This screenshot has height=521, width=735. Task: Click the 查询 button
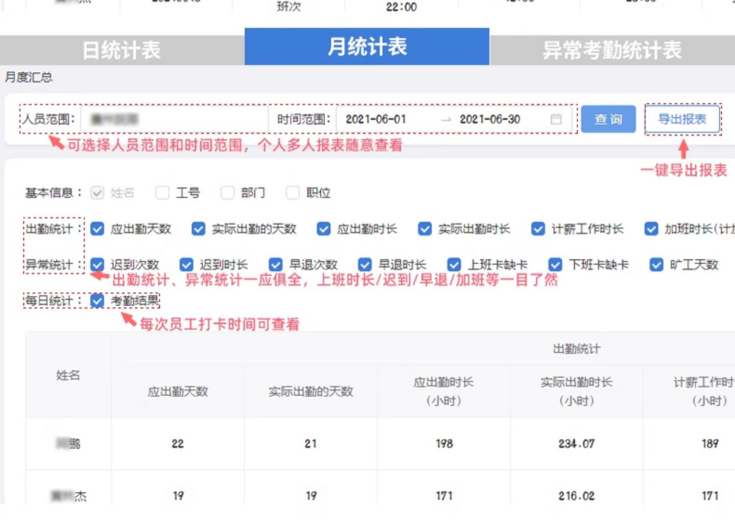608,119
